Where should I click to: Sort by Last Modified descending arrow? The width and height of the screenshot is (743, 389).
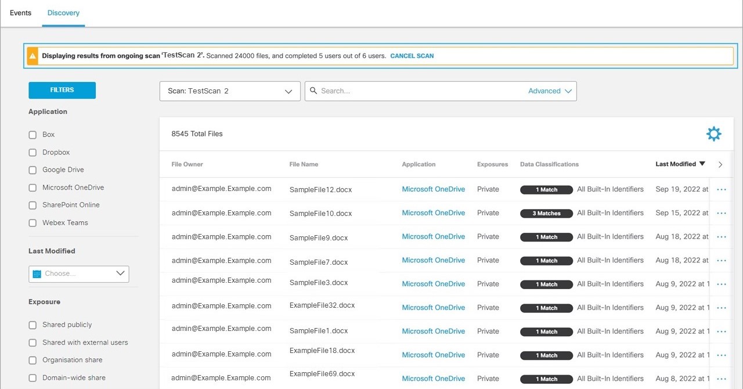(702, 164)
